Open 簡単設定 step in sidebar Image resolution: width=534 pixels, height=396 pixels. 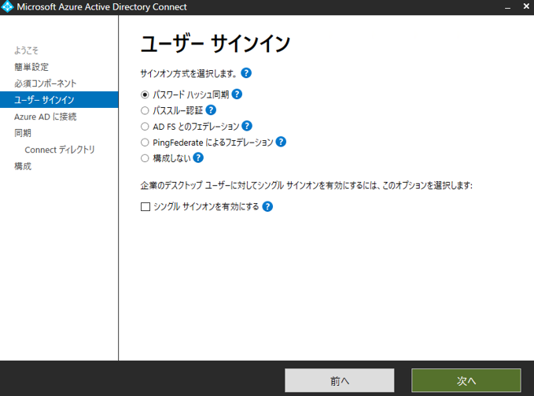(31, 67)
